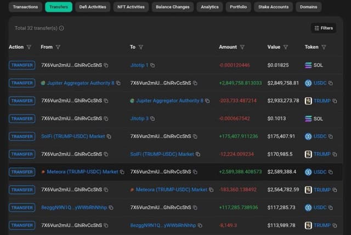
Task: Filter the To column
Action: [141, 47]
